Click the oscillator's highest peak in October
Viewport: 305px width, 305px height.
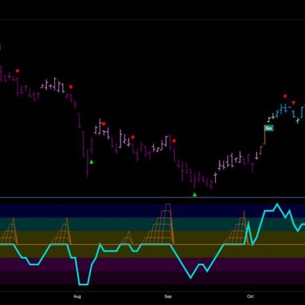click(277, 204)
